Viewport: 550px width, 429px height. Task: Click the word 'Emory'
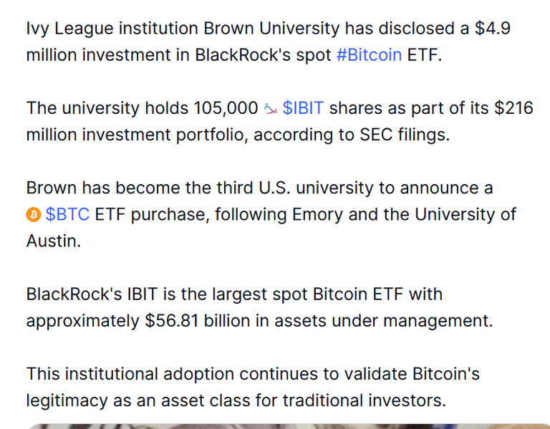click(x=317, y=214)
